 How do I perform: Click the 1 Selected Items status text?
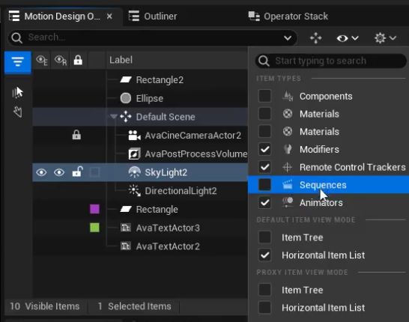134,306
